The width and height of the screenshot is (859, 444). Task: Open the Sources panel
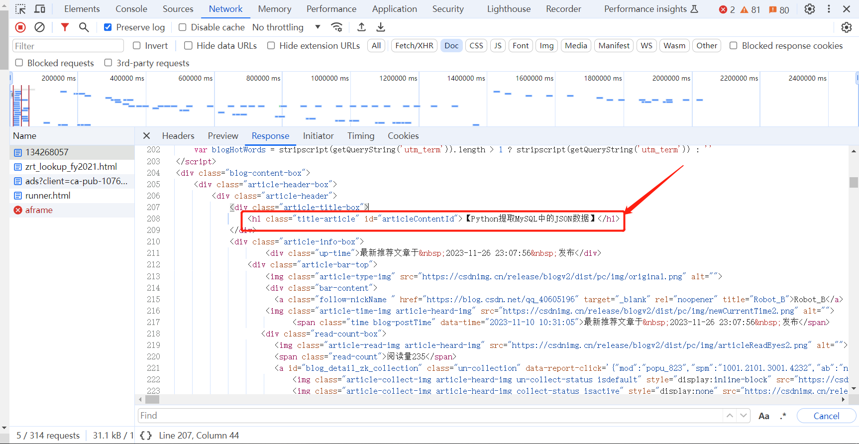pos(178,9)
